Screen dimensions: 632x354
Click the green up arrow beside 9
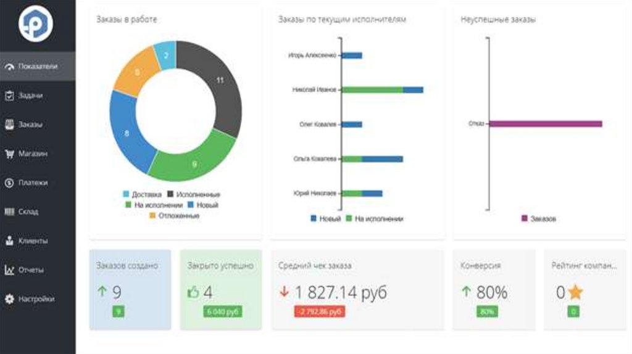[102, 291]
